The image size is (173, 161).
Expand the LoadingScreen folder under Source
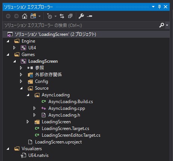click(28, 122)
